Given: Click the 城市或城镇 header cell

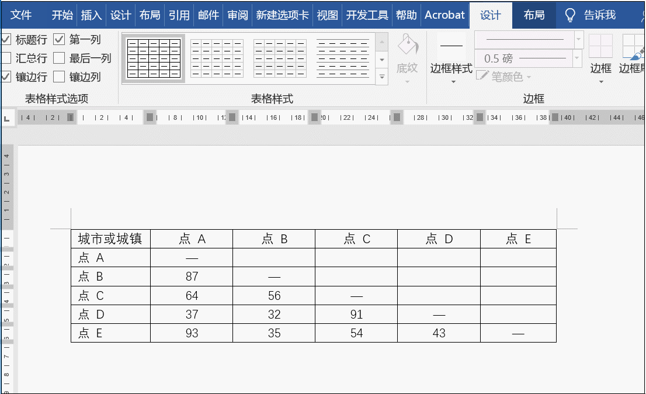Looking at the screenshot, I should tap(110, 239).
